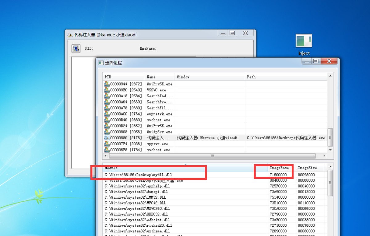Click the module list scroll-up arrow
This screenshot has width=370, height=236.
tap(330, 166)
